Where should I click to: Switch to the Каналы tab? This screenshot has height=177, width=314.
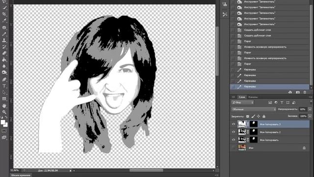point(253,97)
